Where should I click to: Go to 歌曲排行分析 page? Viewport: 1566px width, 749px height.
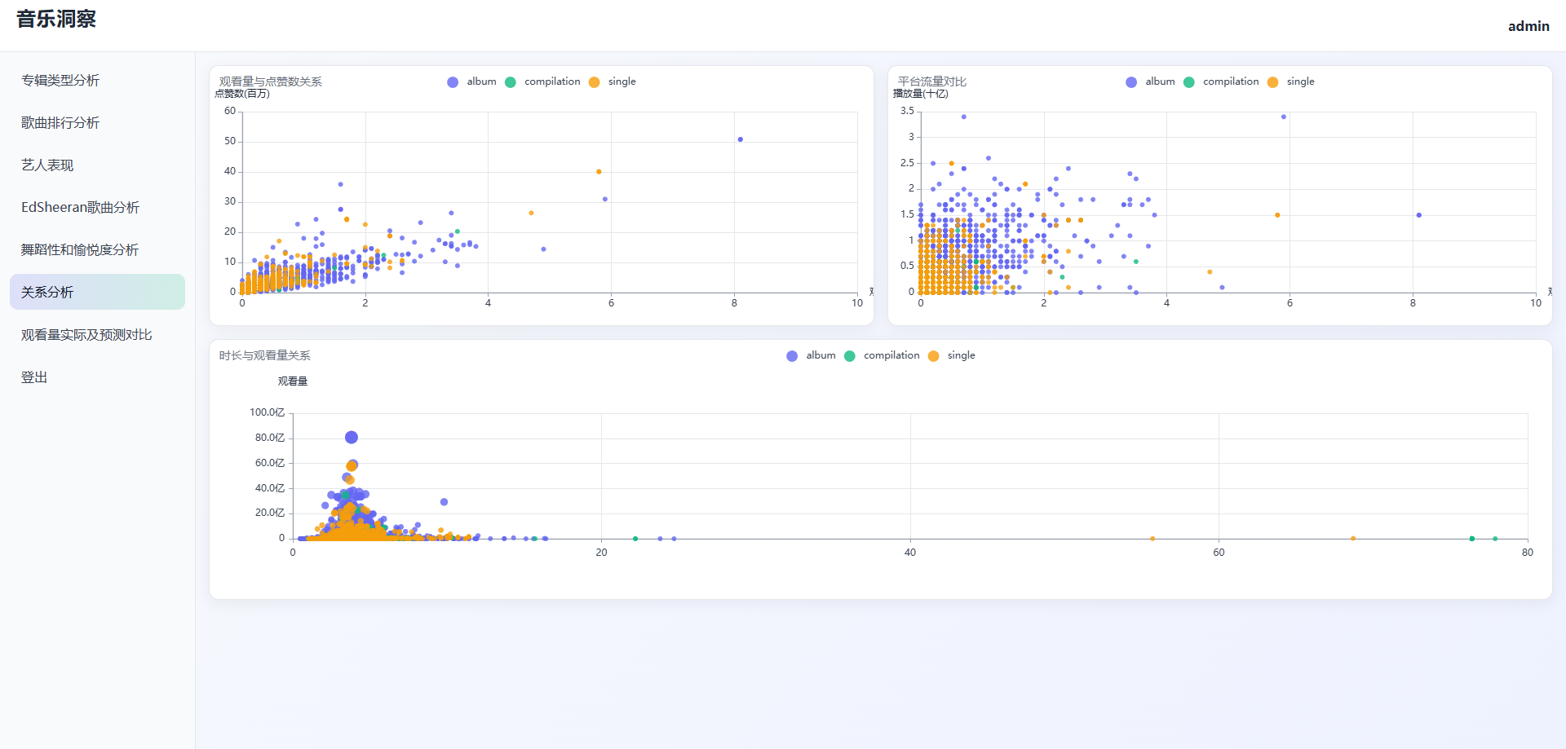coord(60,122)
